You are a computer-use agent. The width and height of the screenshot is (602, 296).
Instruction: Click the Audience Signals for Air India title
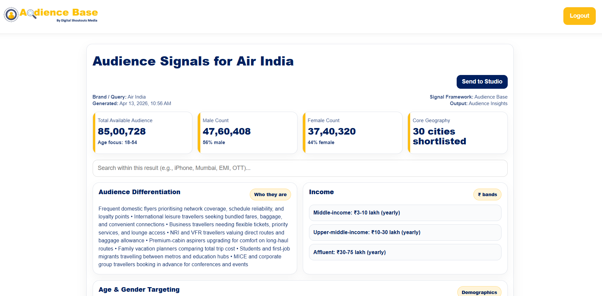click(193, 61)
